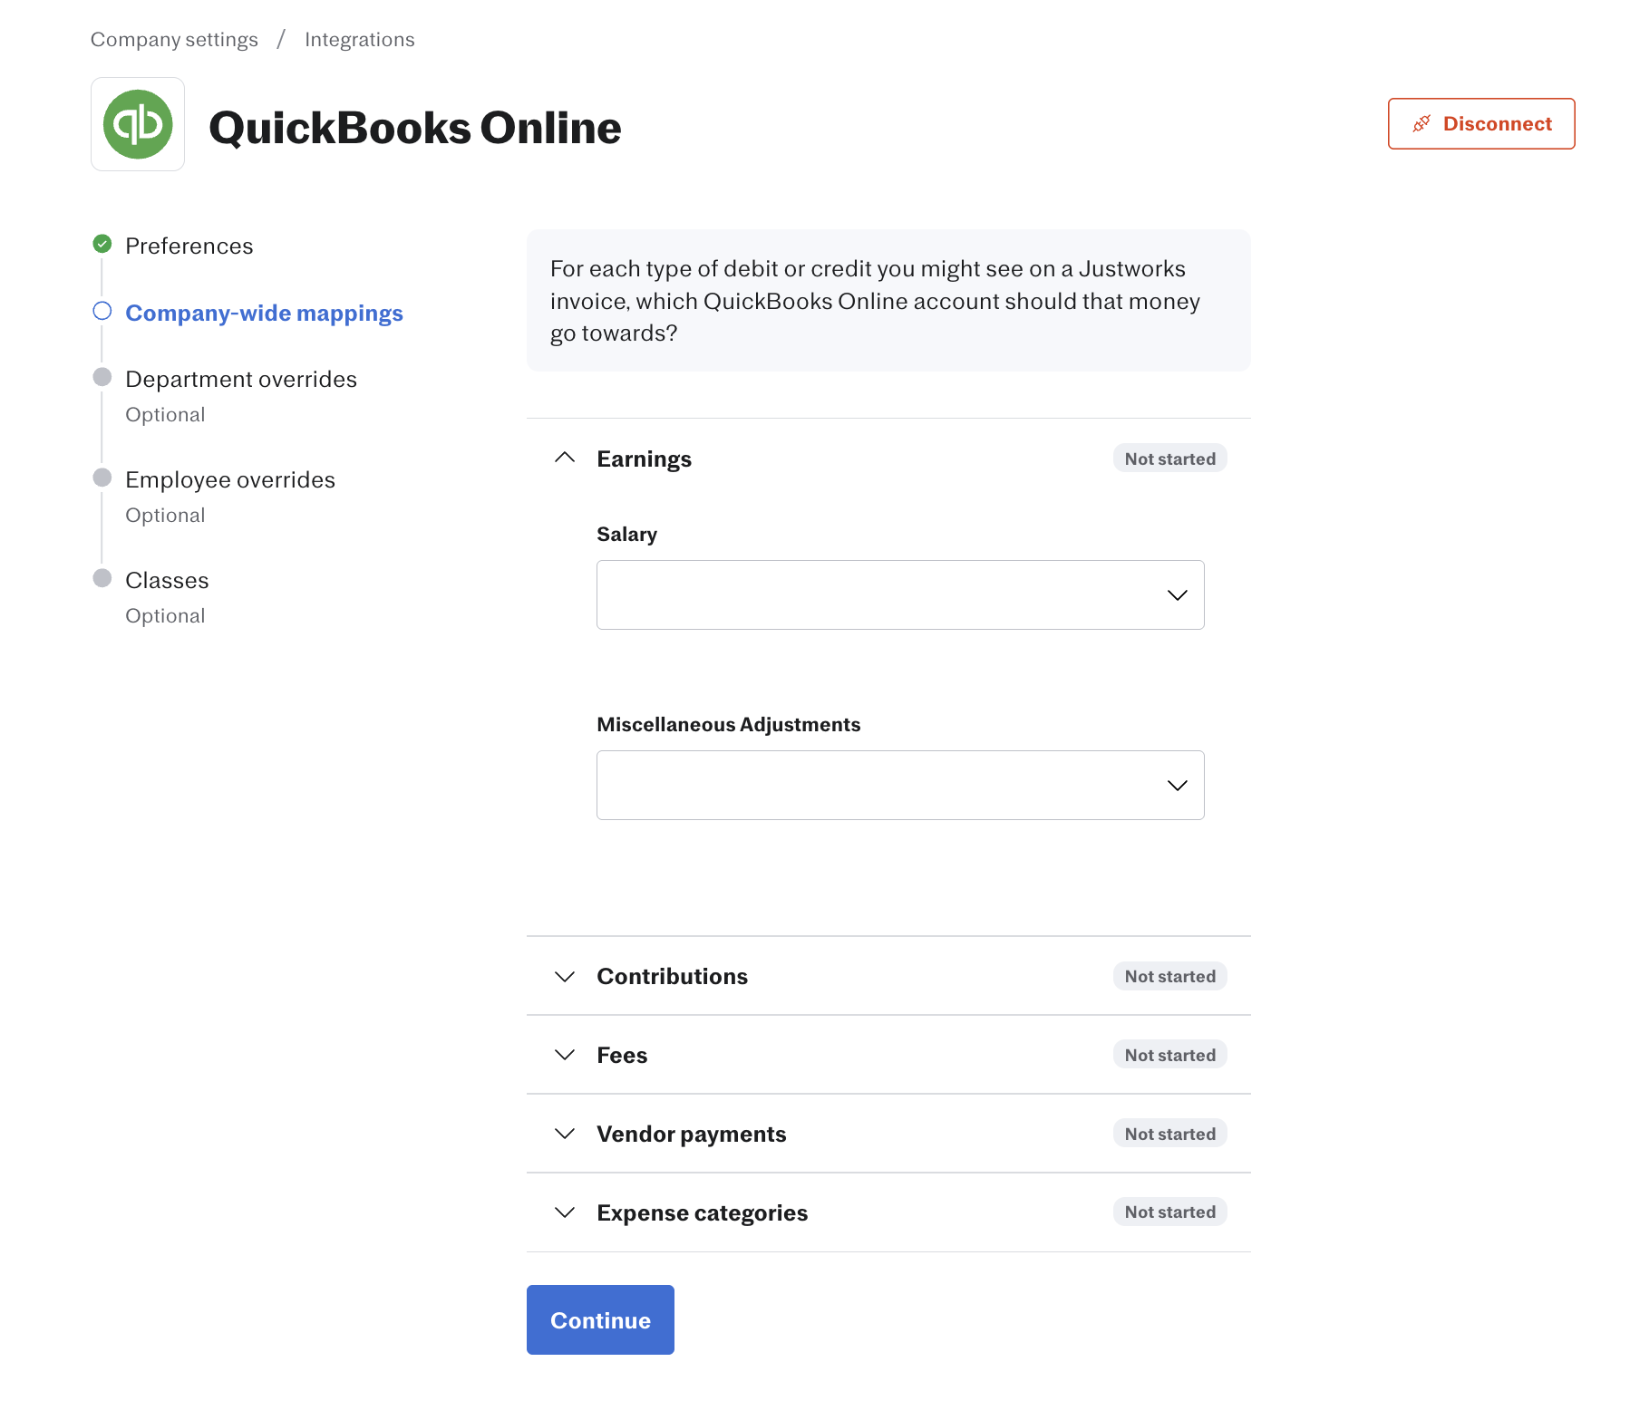Open the Salary account dropdown

tap(900, 594)
